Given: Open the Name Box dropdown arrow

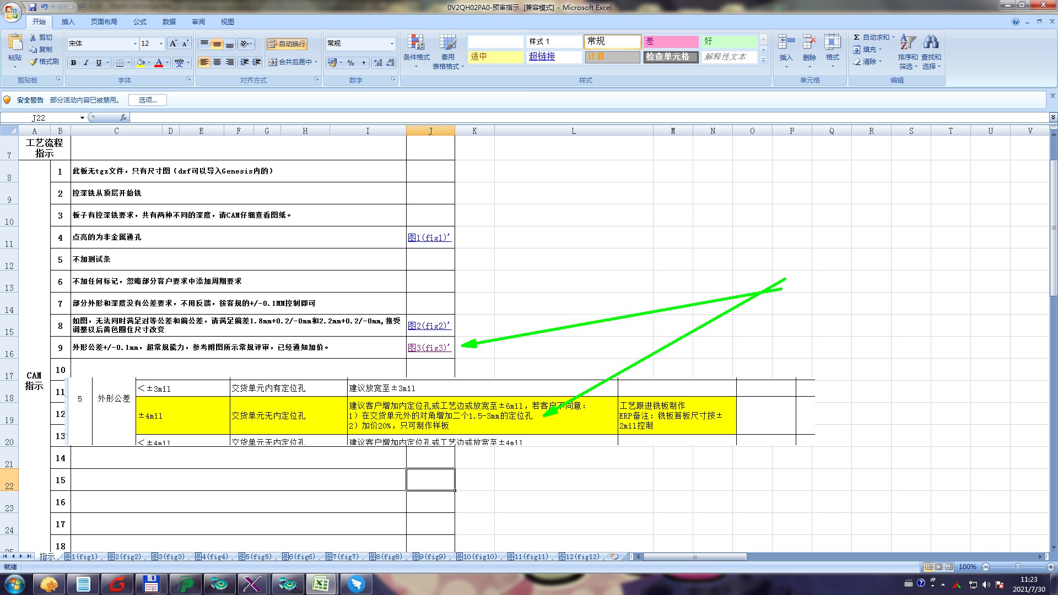Looking at the screenshot, I should pos(82,117).
